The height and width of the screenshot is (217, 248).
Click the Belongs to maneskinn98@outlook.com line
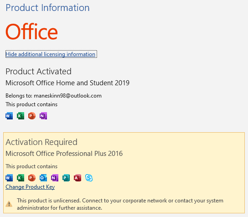[53, 96]
